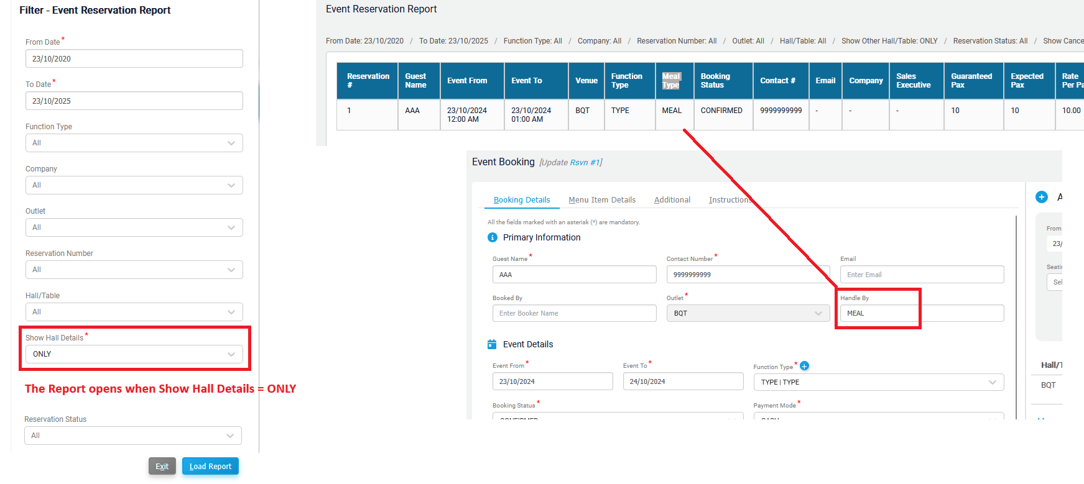The image size is (1084, 484).
Task: Click the Booked By name field
Action: [573, 313]
